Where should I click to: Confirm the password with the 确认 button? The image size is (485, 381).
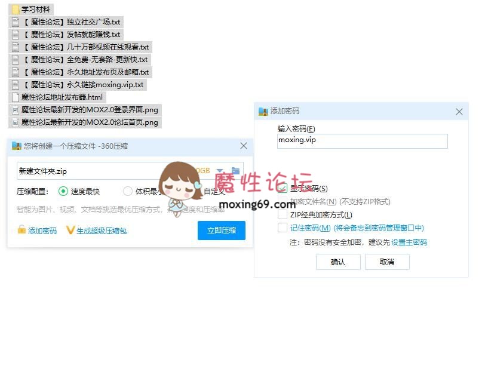click(x=338, y=262)
